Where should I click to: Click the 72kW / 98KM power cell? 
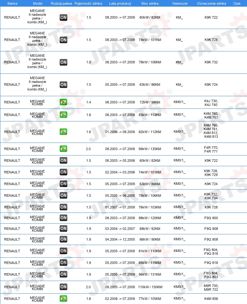(150, 102)
